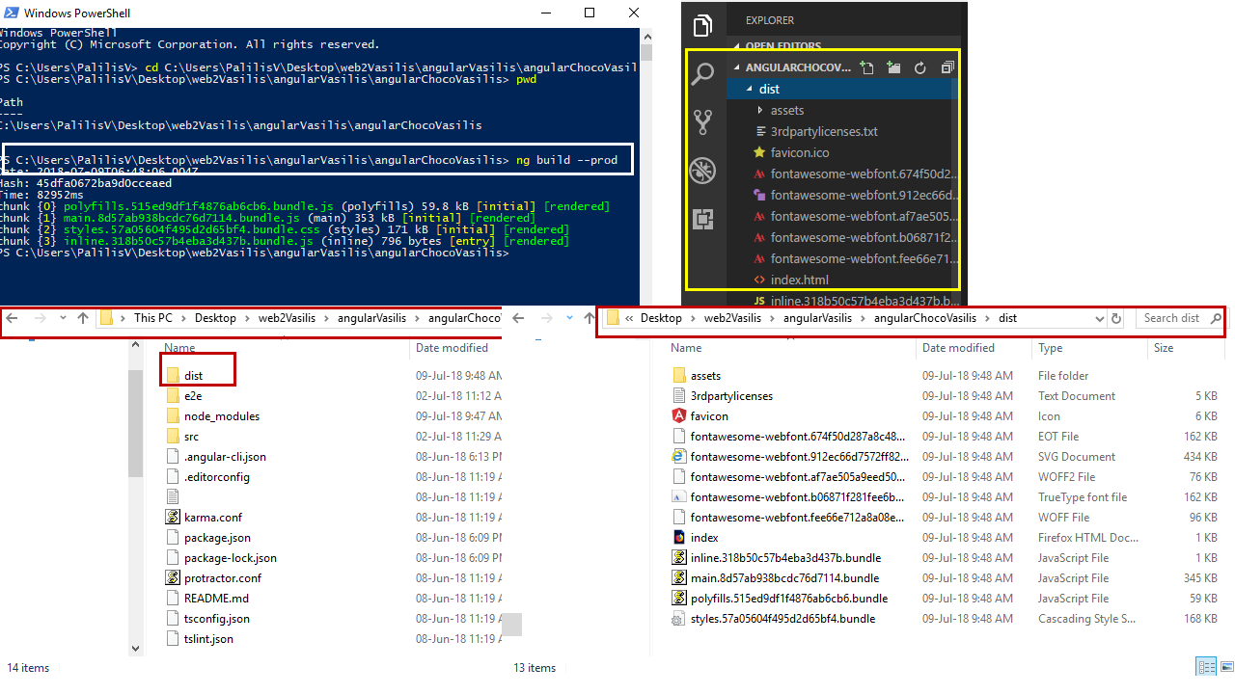Click the Refresh icon in VS Code Explorer
Image resolution: width=1235 pixels, height=694 pixels.
point(920,67)
